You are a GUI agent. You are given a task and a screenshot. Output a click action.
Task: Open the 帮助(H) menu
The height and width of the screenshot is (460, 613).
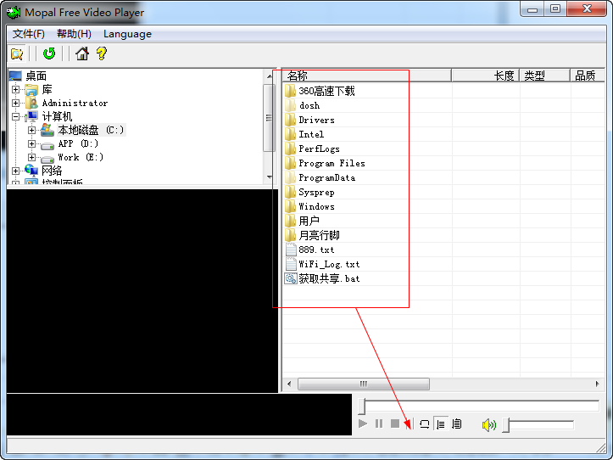click(x=74, y=34)
